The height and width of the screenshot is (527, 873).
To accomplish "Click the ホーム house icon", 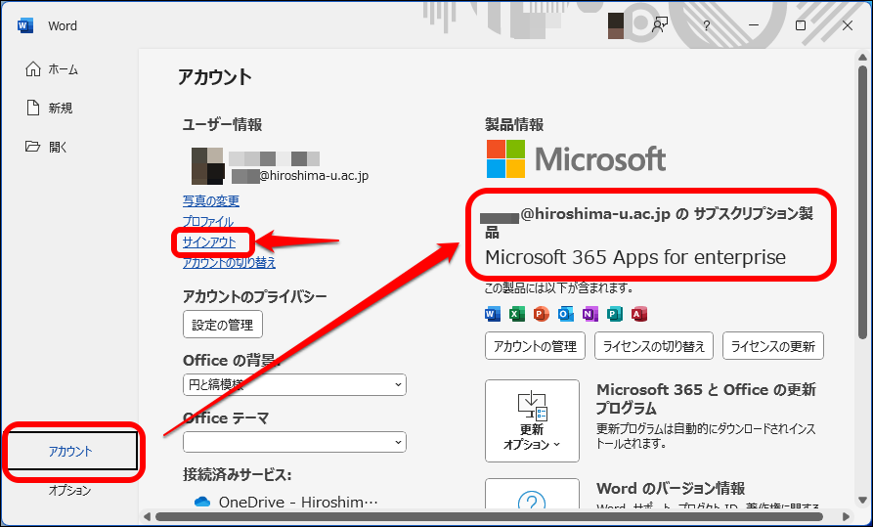I will tap(33, 69).
